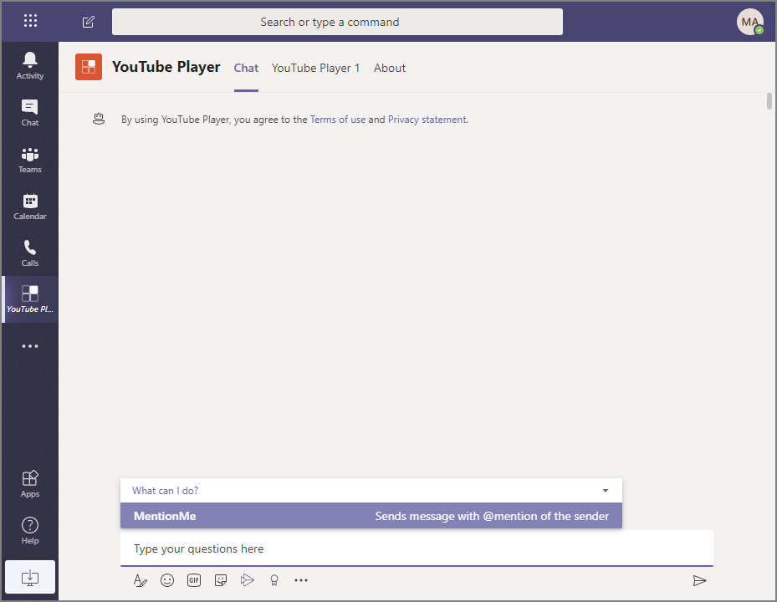Open the About tab
Screen dimensions: 777x602
390,68
